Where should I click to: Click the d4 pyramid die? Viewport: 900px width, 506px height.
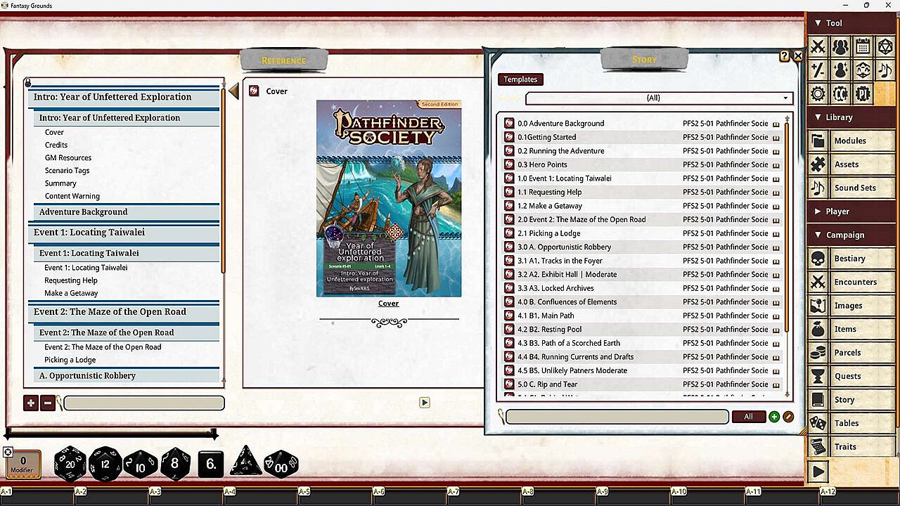coord(245,462)
